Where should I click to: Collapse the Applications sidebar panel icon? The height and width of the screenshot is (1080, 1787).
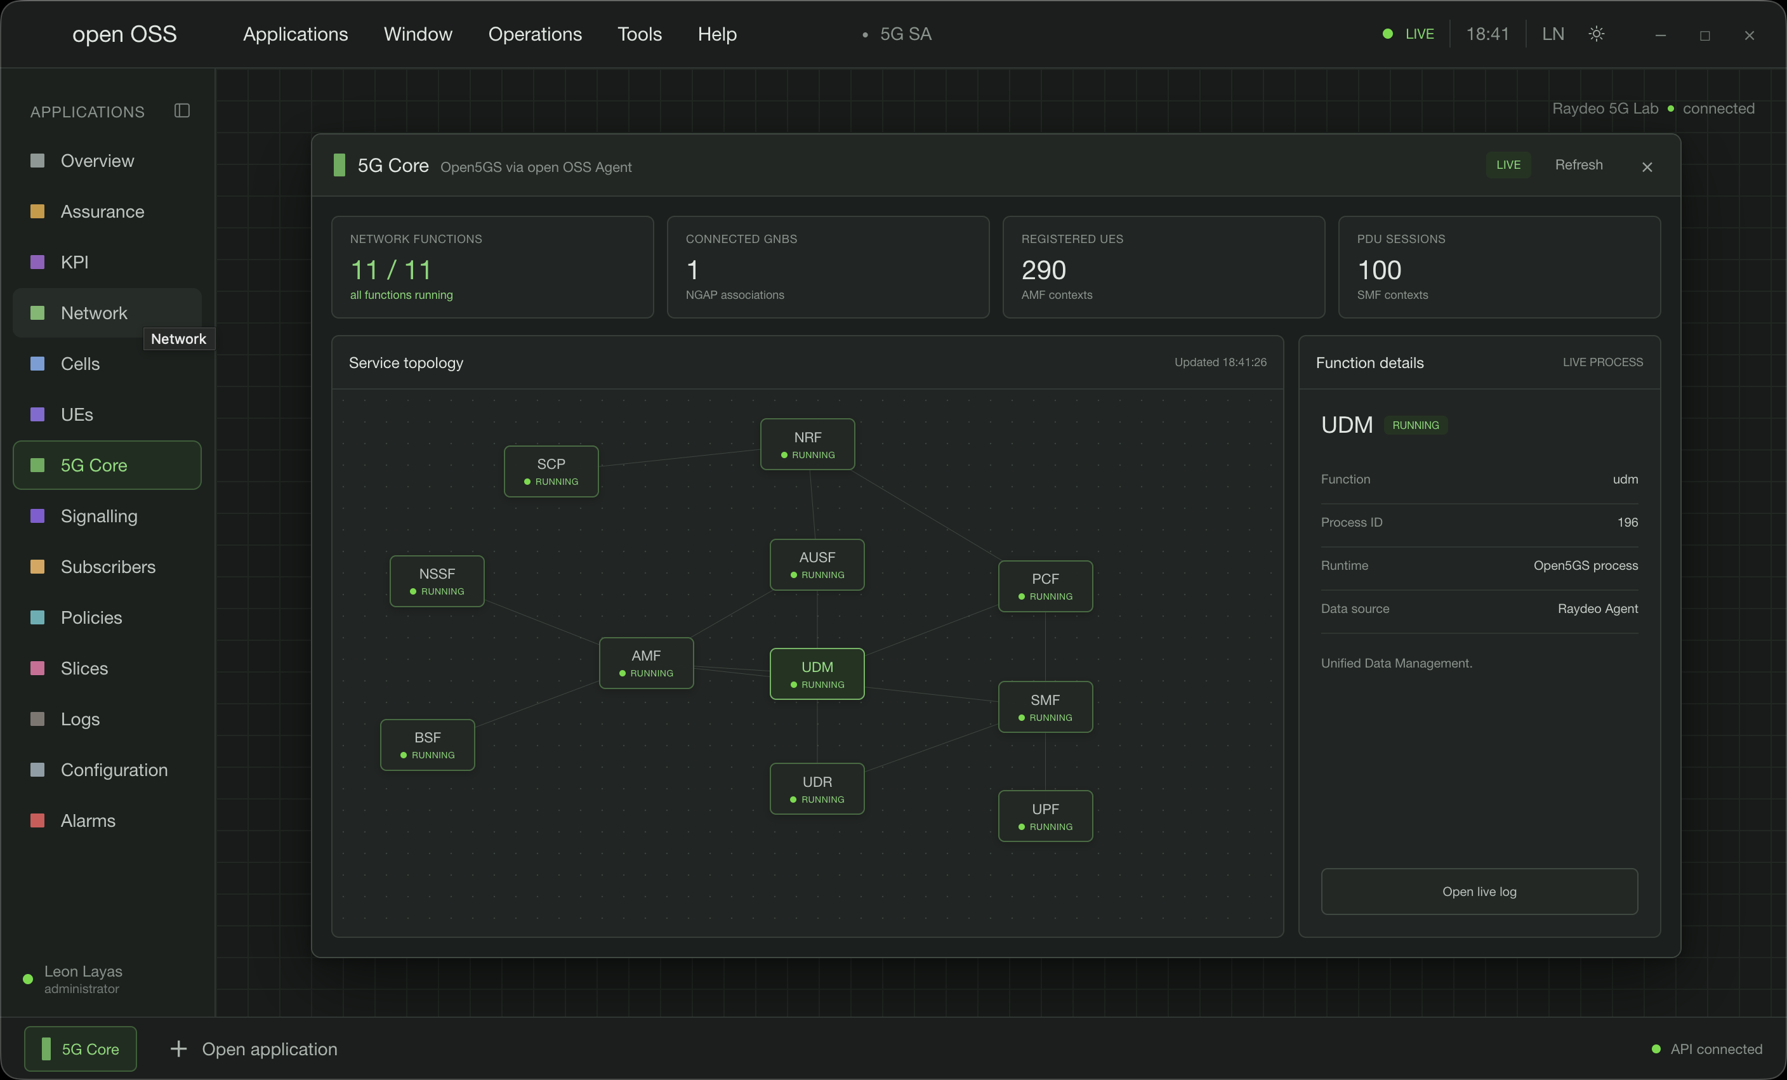pos(182,110)
